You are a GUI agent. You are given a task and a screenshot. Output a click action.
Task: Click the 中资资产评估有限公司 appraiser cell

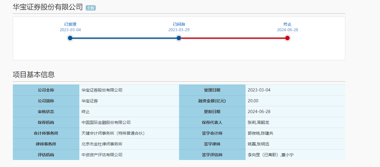pos(129,155)
